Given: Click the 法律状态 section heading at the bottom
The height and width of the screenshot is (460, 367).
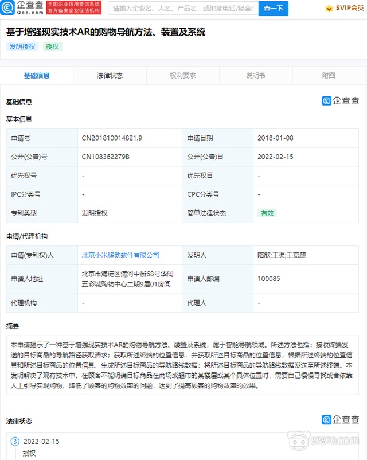Looking at the screenshot, I should point(19,421).
